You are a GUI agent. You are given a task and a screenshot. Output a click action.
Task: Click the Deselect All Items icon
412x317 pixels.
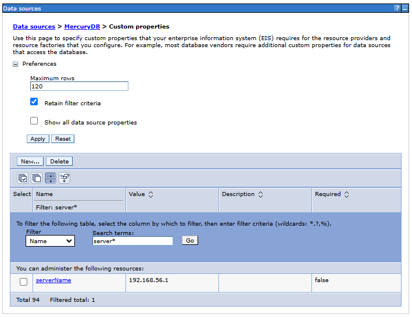click(37, 178)
